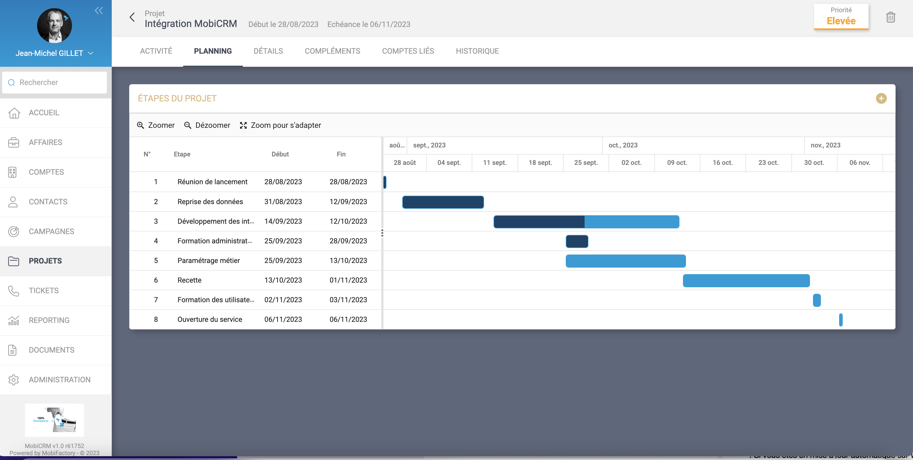Go back using the left arrow icon

(x=132, y=17)
